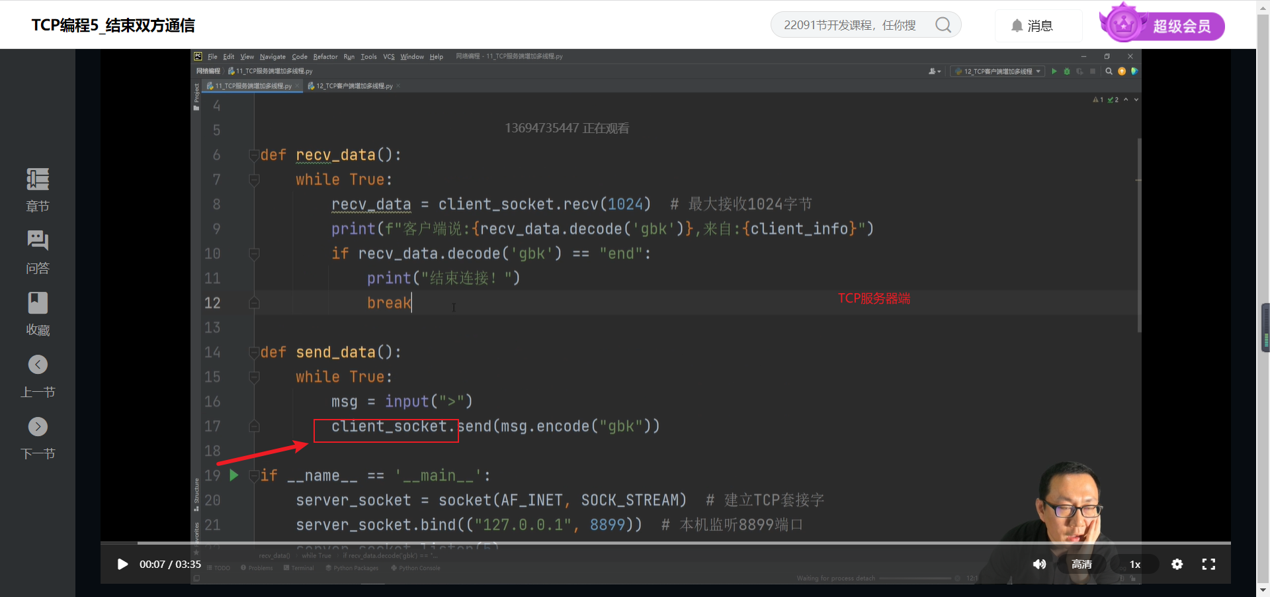
Task: Fold the recv_data function definition
Action: coord(253,155)
